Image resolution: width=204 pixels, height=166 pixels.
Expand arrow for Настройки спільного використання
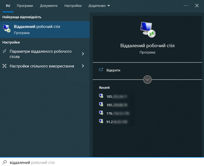(83, 66)
